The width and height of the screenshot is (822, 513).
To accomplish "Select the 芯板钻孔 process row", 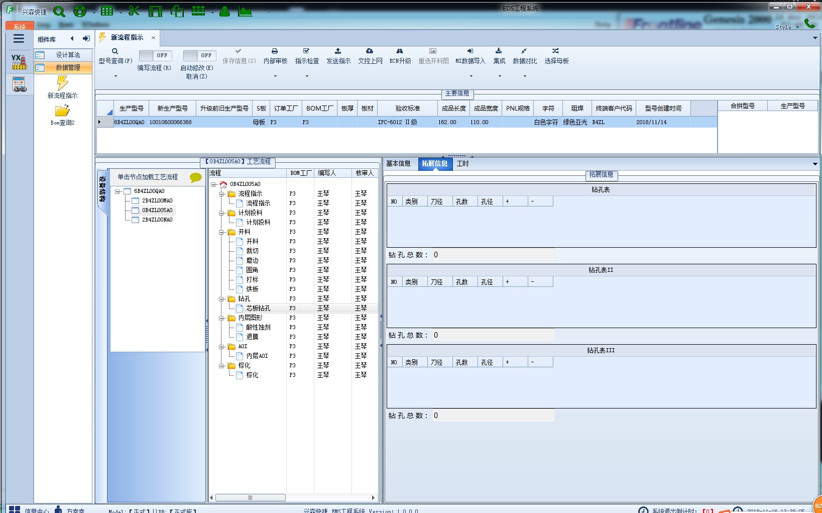I will point(293,309).
